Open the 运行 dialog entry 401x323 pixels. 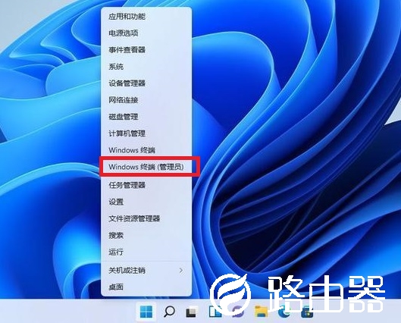[x=146, y=252]
